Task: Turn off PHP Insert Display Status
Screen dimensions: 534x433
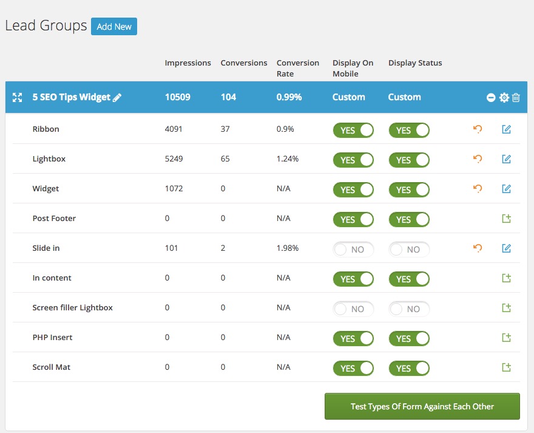Action: point(409,338)
